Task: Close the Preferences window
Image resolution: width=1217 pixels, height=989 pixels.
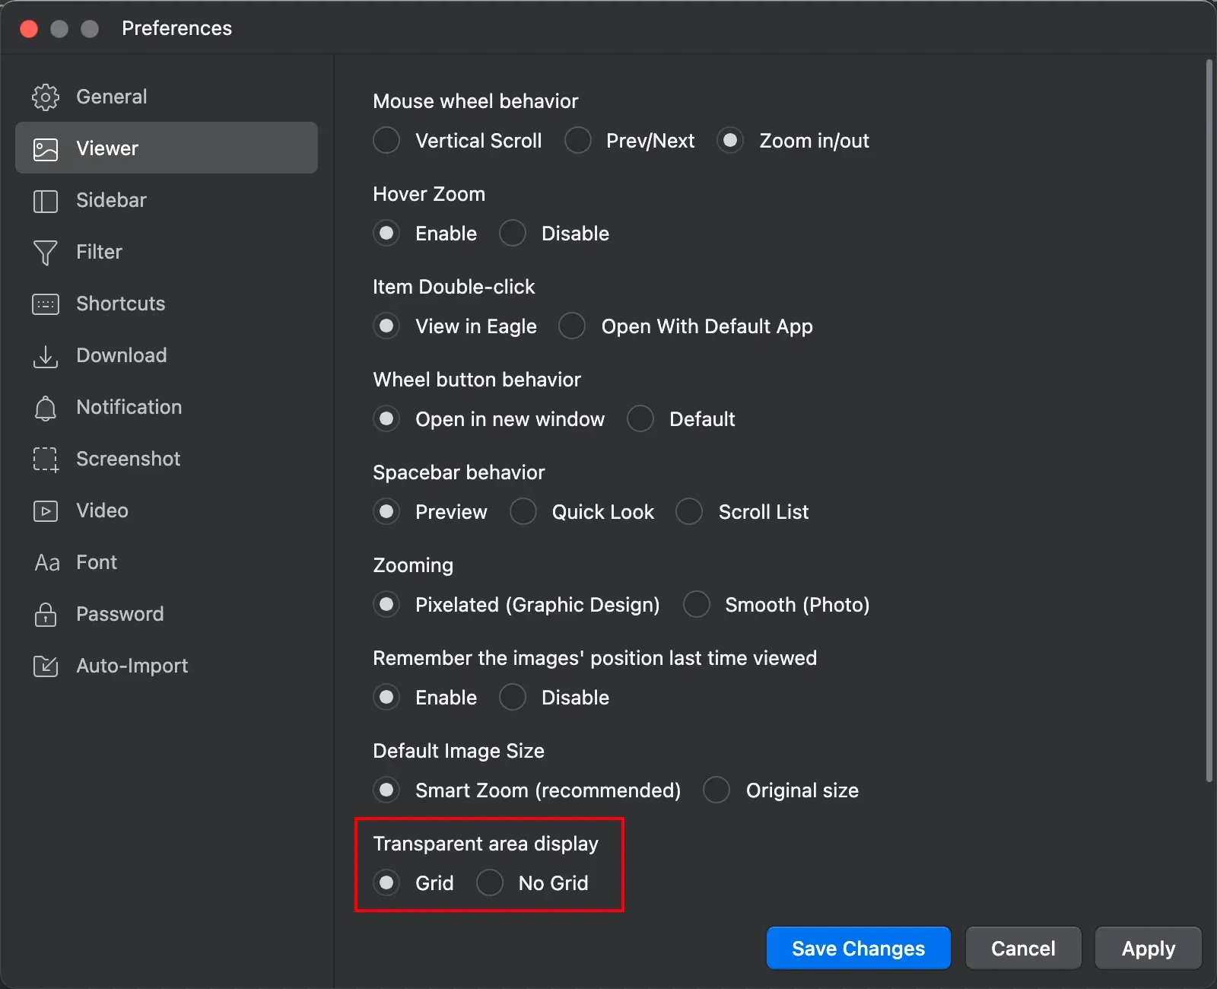Action: 29,29
